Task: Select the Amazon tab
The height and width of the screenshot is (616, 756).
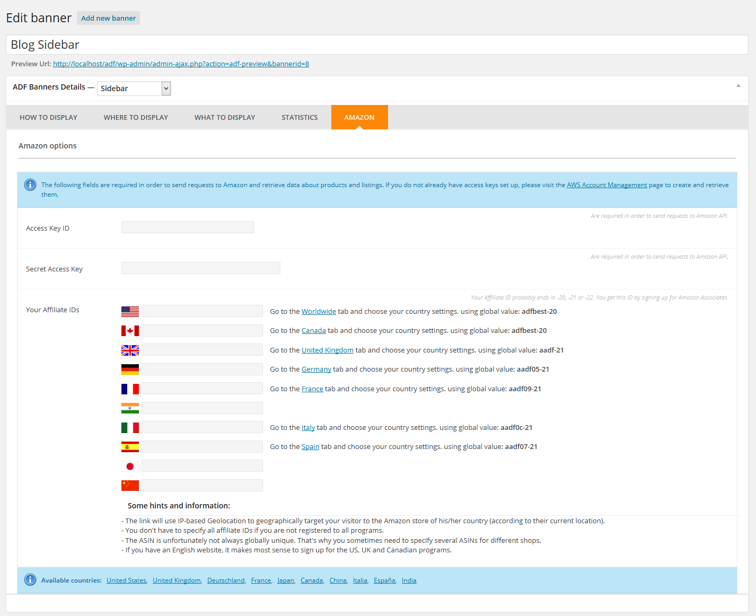Action: click(359, 117)
